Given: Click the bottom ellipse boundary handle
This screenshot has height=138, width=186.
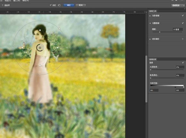Looking at the screenshot, I should click(40, 75).
